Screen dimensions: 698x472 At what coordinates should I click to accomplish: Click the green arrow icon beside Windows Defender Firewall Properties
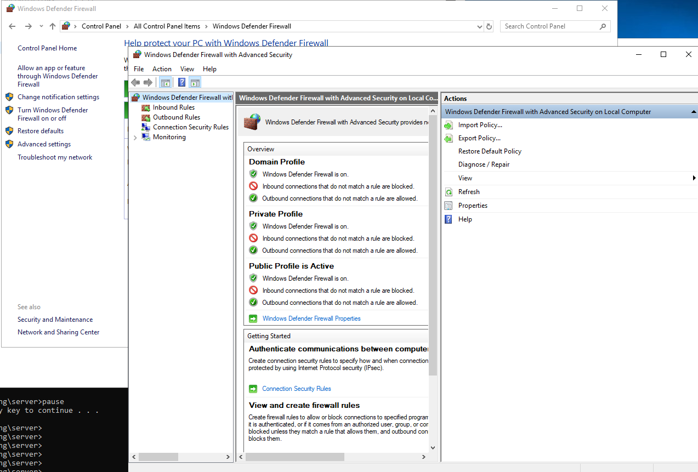coord(253,319)
